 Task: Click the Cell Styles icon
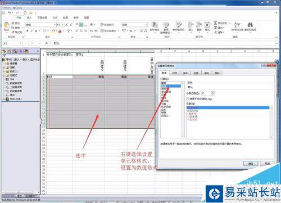(x=178, y=25)
